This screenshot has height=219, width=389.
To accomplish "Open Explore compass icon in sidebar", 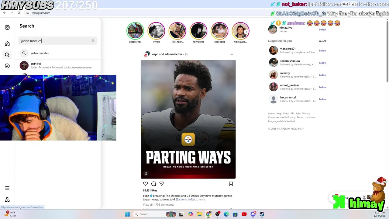I will tap(7, 66).
